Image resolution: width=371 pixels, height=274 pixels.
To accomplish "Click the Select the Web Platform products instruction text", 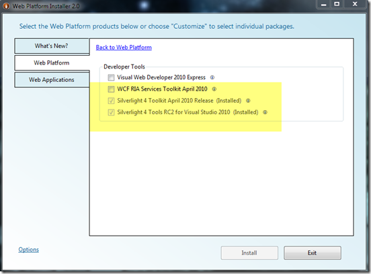I will (x=157, y=26).
